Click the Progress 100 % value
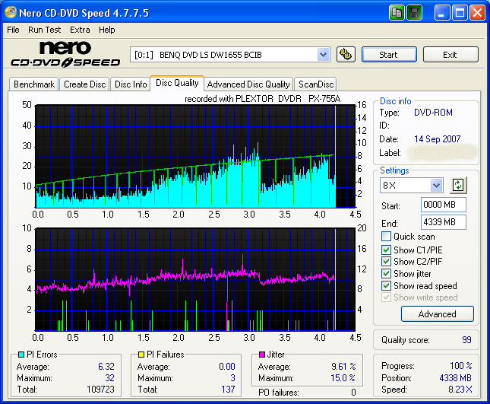The height and width of the screenshot is (404, 490). (461, 366)
